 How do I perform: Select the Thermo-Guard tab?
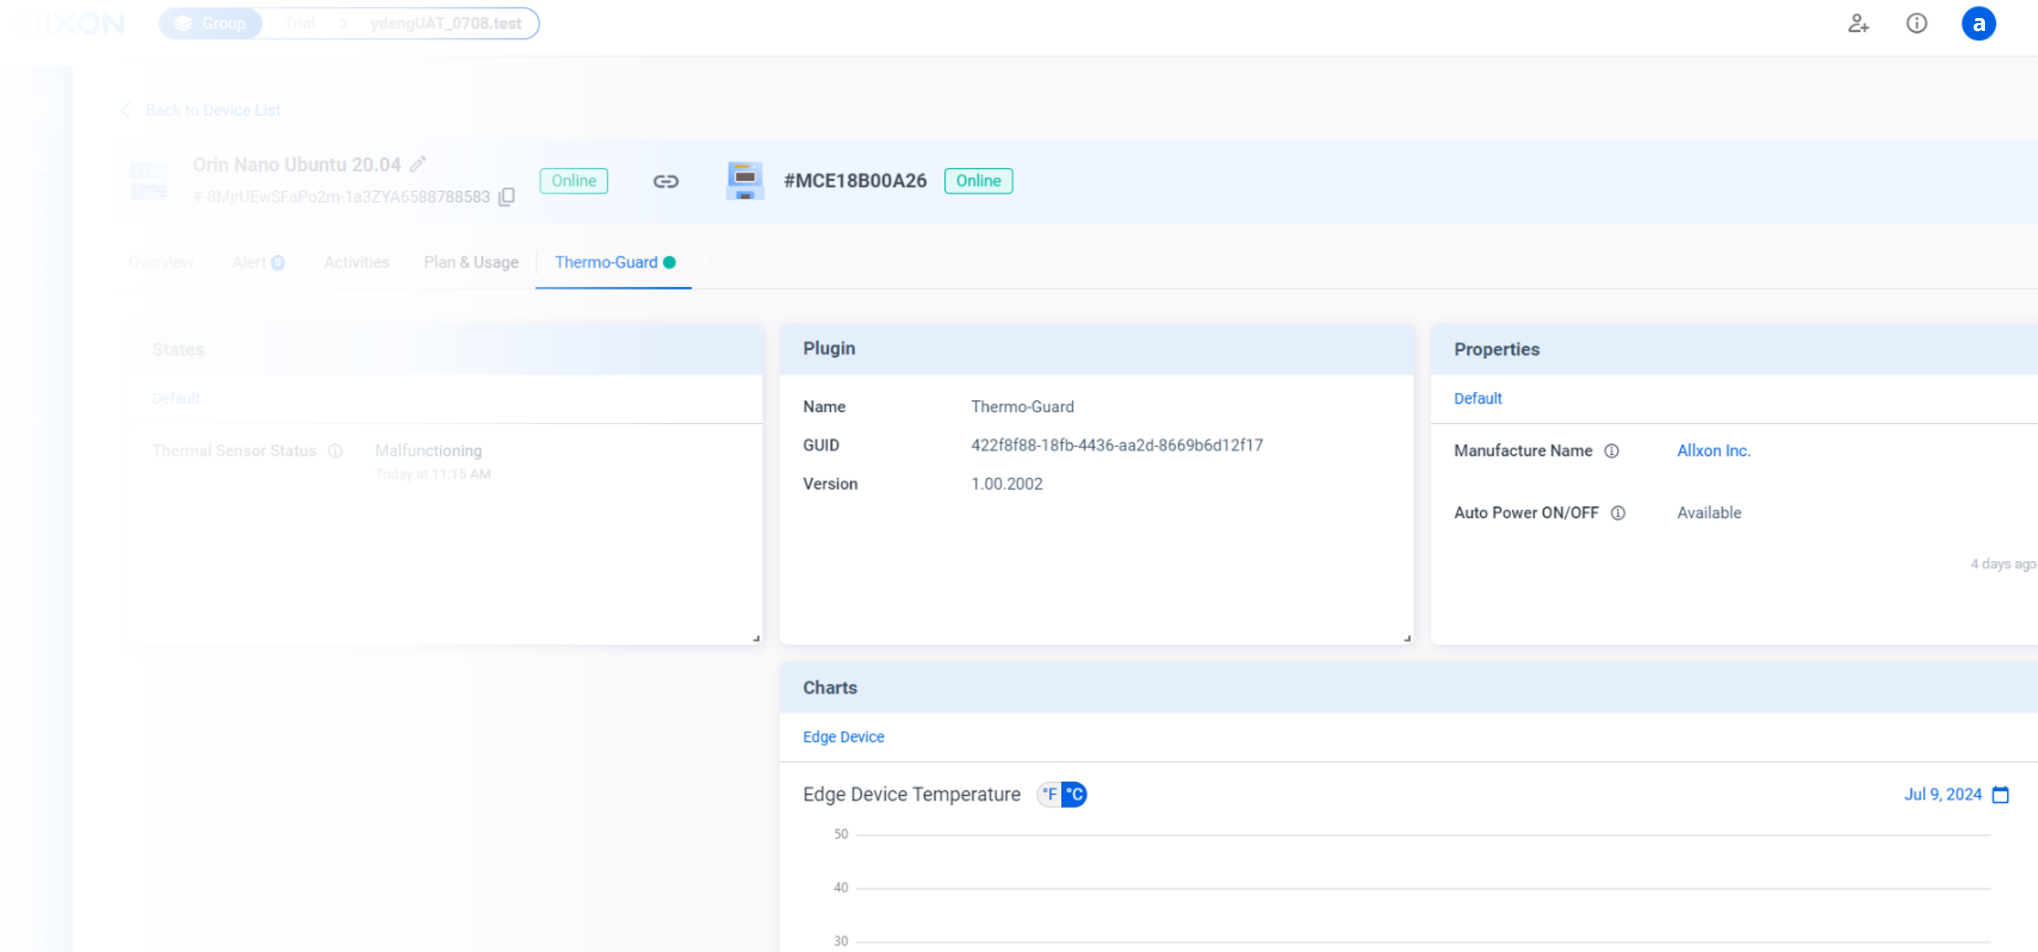click(614, 263)
